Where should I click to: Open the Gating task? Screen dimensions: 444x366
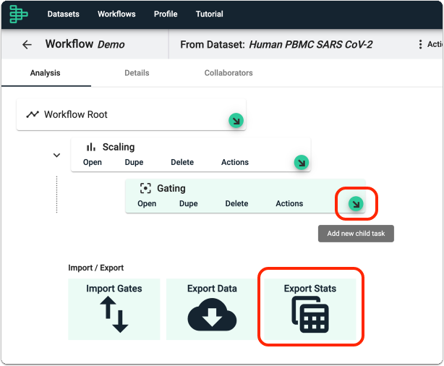click(147, 204)
